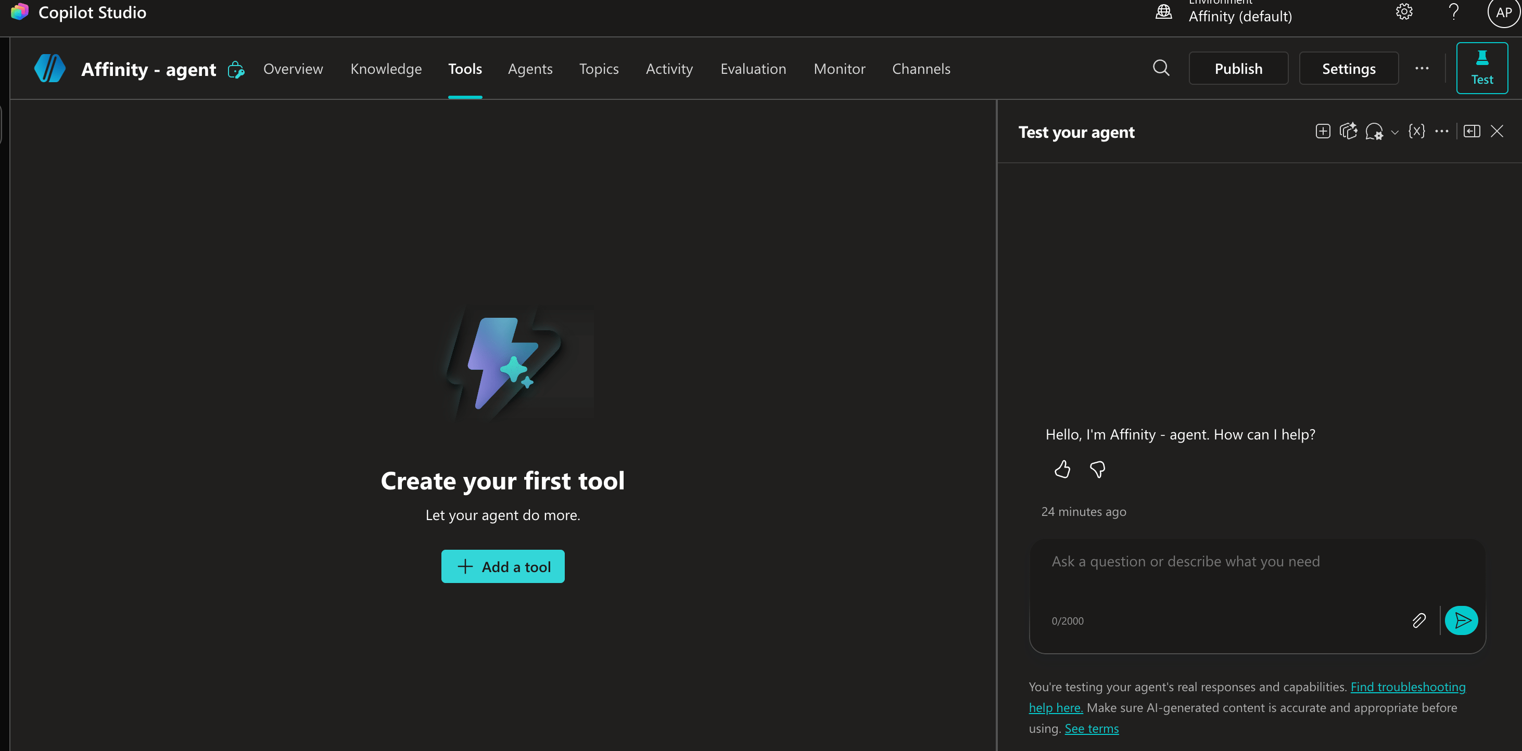
Task: Open the Topics tab
Action: pos(599,69)
